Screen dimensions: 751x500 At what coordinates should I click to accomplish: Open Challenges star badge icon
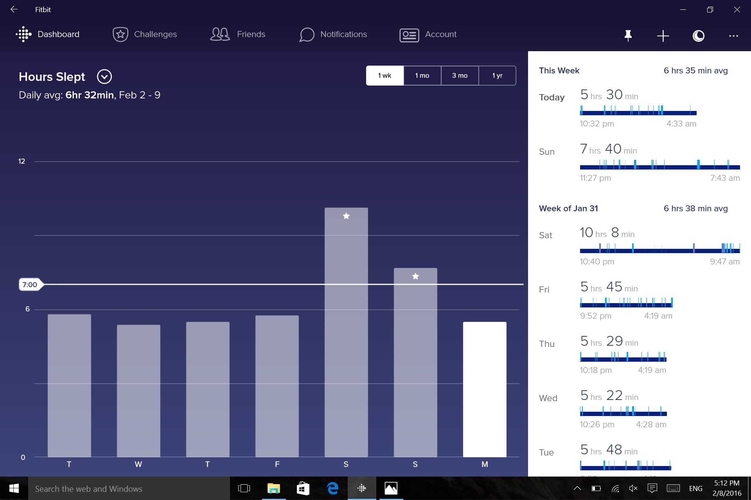[120, 34]
